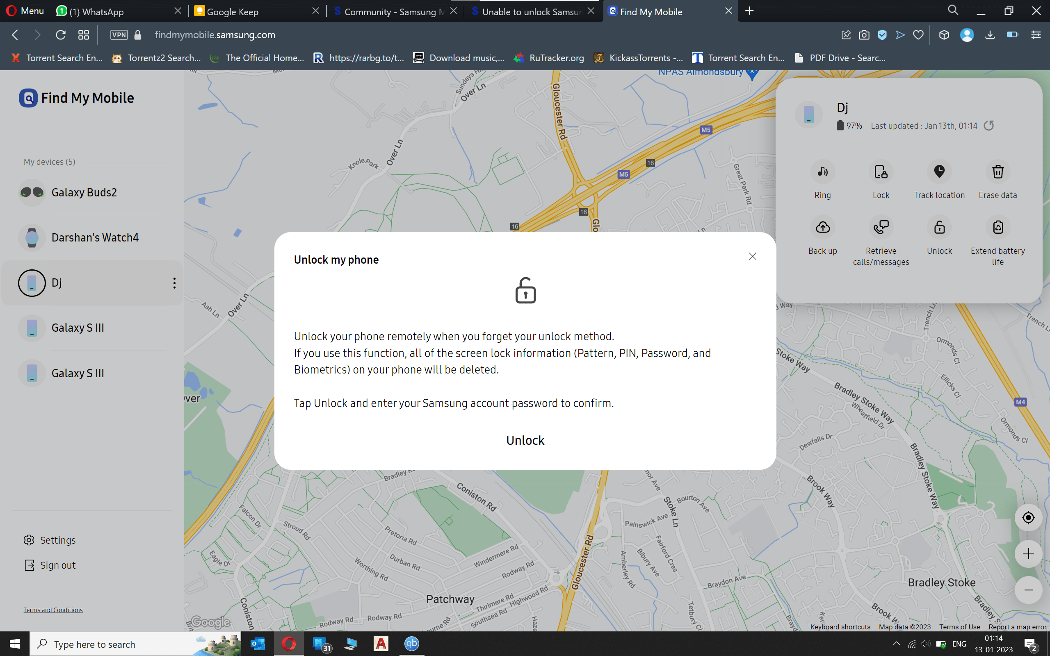Click the Erase data trash icon
Screen dimensions: 1050x656
(x=997, y=172)
